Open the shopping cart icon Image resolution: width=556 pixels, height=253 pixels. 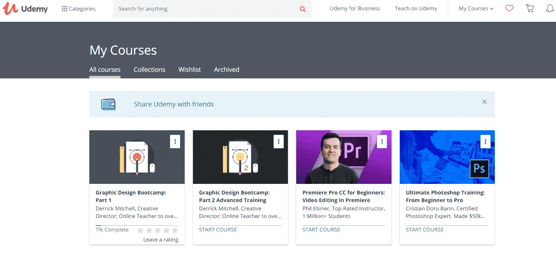pyautogui.click(x=530, y=8)
